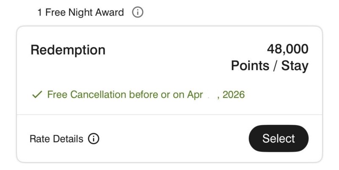The width and height of the screenshot is (339, 170).
Task: Click the year 2026 in cancellation date
Action: click(233, 94)
